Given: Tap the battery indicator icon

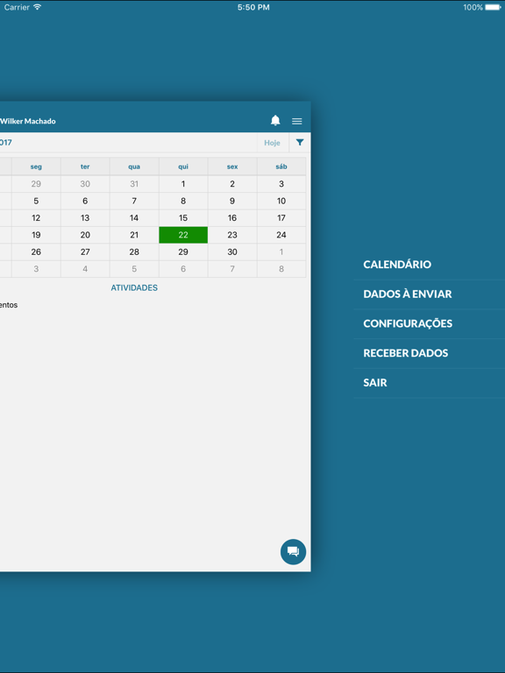Looking at the screenshot, I should pos(493,7).
